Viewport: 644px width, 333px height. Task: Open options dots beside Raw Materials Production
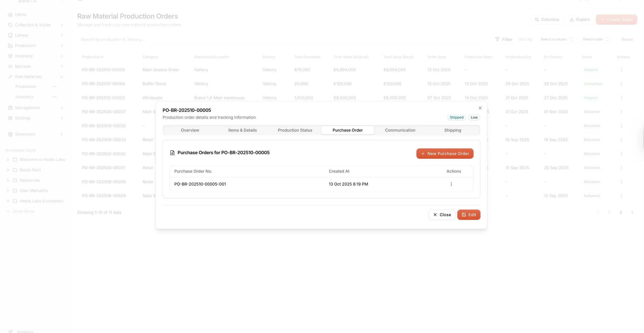(54, 87)
